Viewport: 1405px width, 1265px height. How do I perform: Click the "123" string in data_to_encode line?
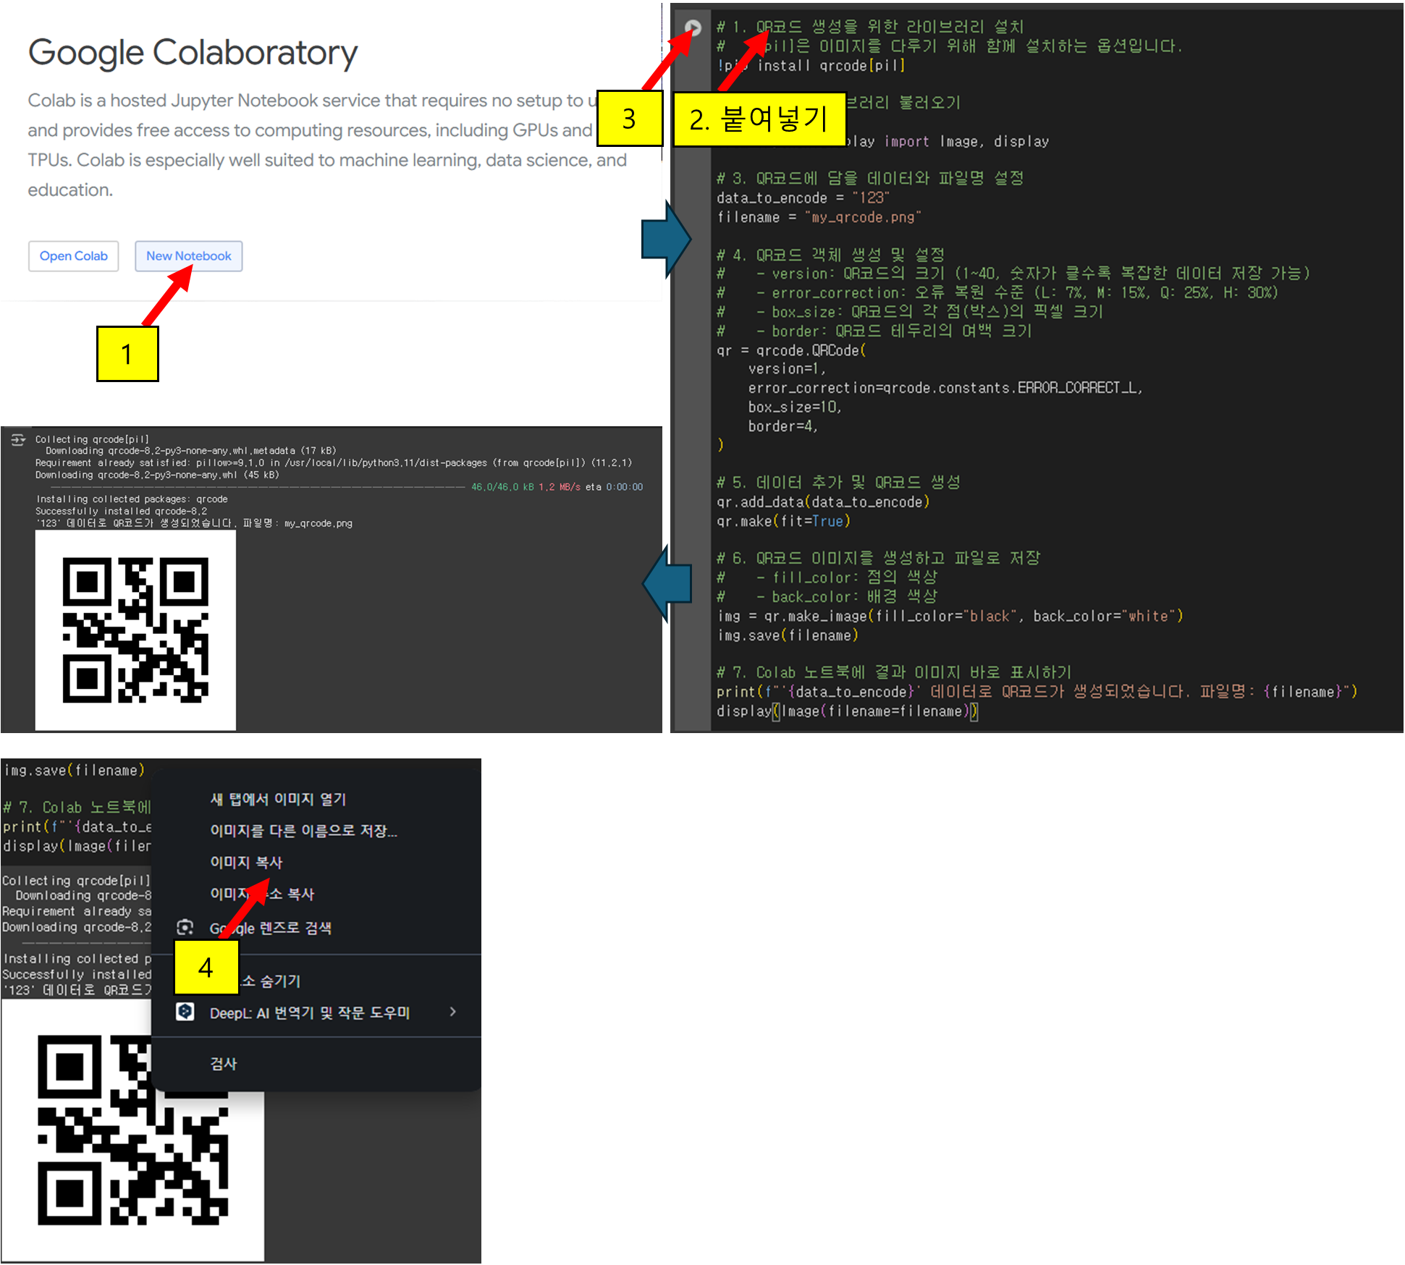(871, 198)
